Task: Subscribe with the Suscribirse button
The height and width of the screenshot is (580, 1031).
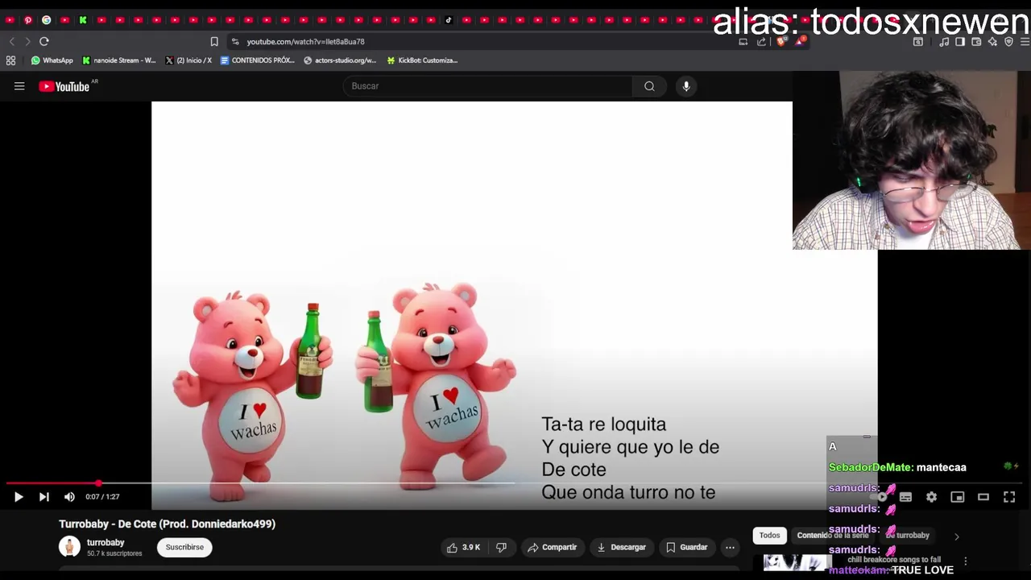Action: coord(184,547)
